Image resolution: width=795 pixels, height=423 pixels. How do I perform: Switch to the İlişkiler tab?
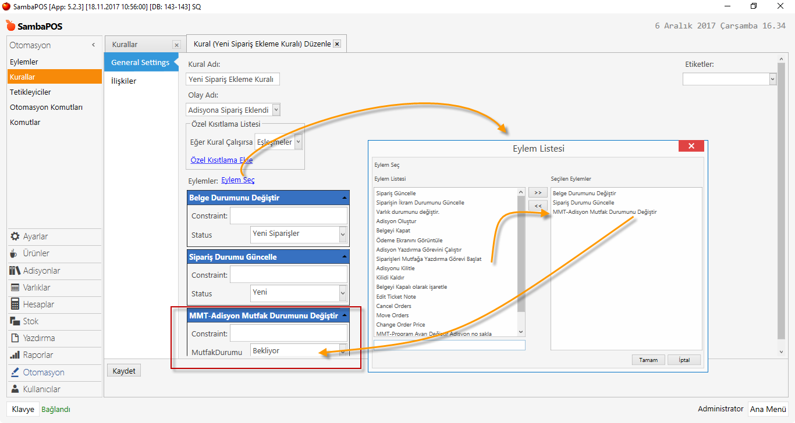123,81
